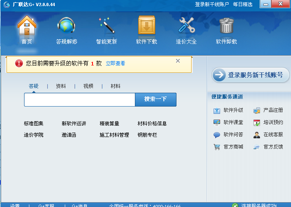The height and width of the screenshot is (207, 291).
Task: Click the 软件升级 icon in quick services
Action: click(x=216, y=111)
